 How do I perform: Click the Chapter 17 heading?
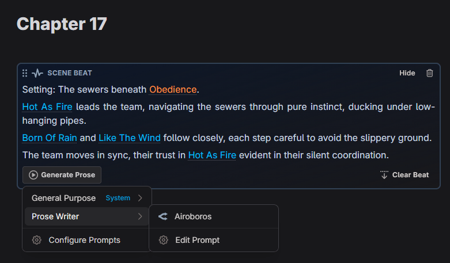point(62,24)
